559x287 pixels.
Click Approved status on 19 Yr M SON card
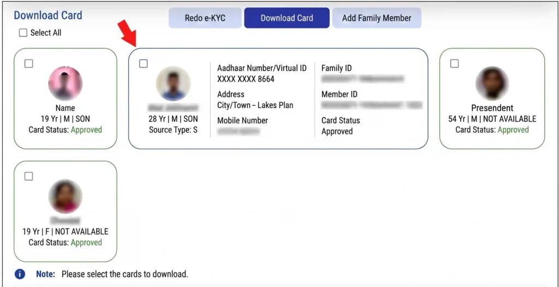(86, 130)
